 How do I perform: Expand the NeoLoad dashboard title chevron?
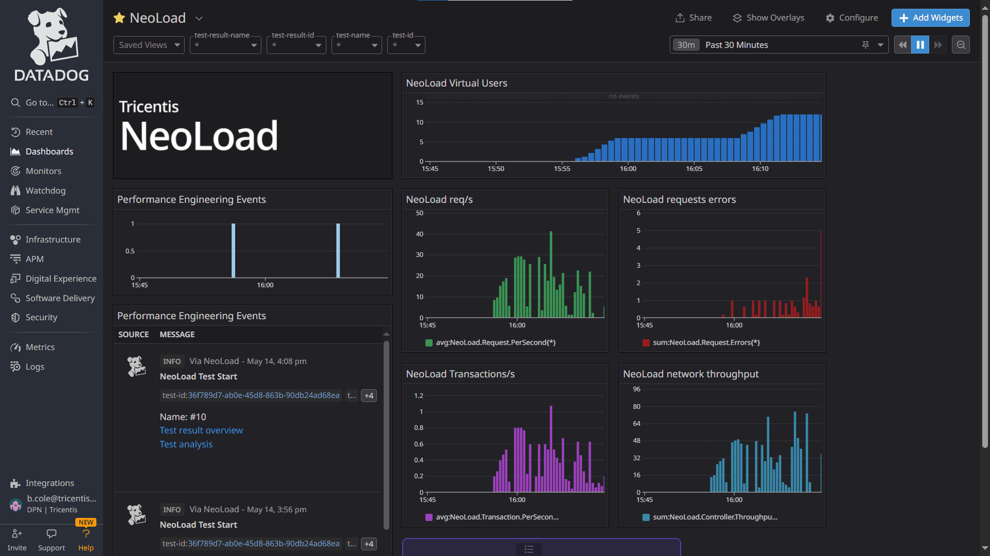(199, 18)
